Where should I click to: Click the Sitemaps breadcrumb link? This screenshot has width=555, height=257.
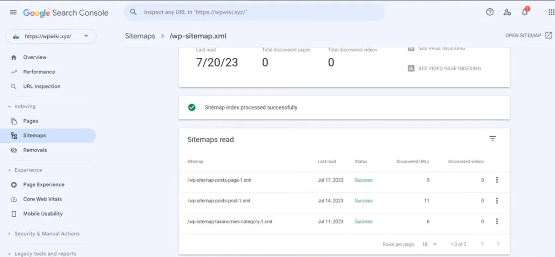140,36
